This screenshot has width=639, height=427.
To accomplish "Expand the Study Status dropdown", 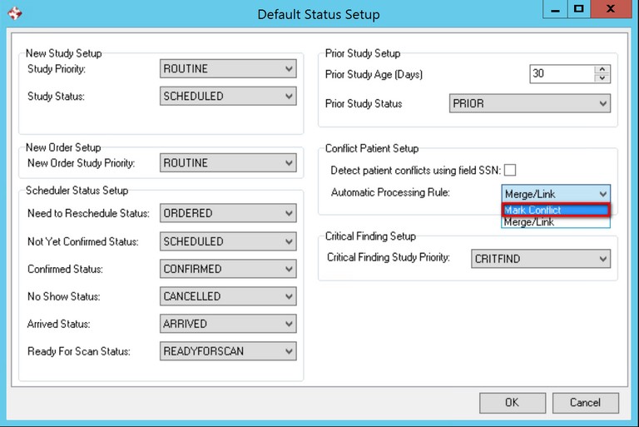I will [228, 97].
